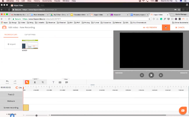Viewport: 189px width, 117px height.
Task: Play the video preview
Action: (151, 75)
